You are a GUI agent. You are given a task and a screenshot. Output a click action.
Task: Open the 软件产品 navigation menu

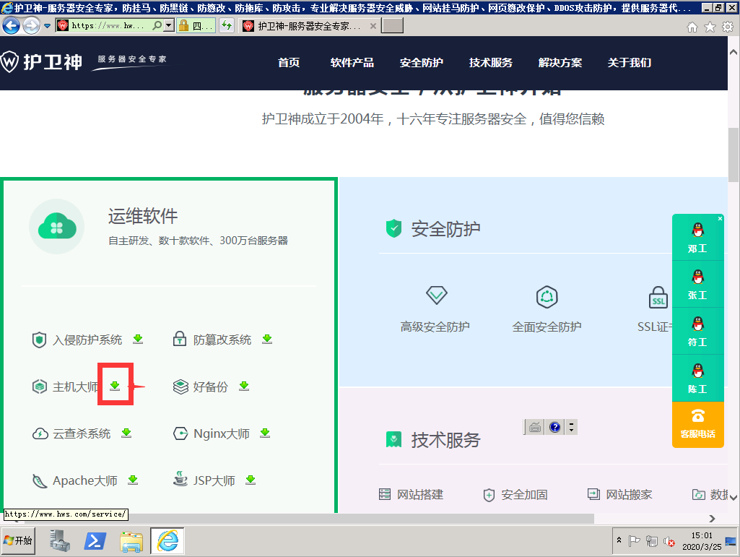point(352,63)
